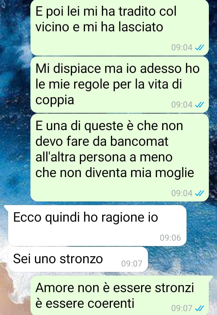Select the message "E poi lei mi ha tradito"
Screen dimensions: 217x315
pyautogui.click(x=119, y=28)
